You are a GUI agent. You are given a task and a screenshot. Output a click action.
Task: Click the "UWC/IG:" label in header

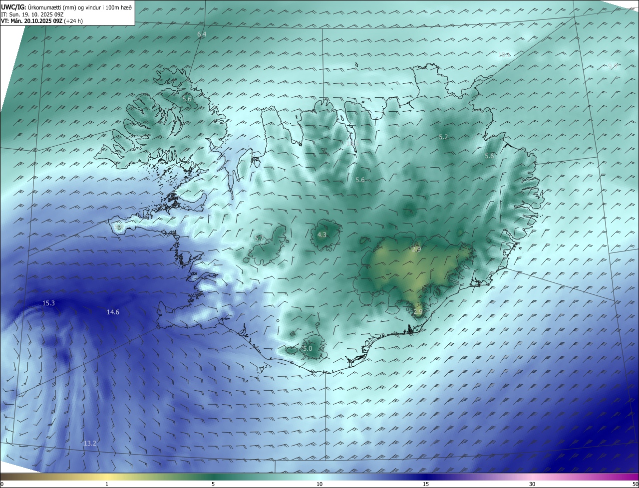tap(13, 7)
